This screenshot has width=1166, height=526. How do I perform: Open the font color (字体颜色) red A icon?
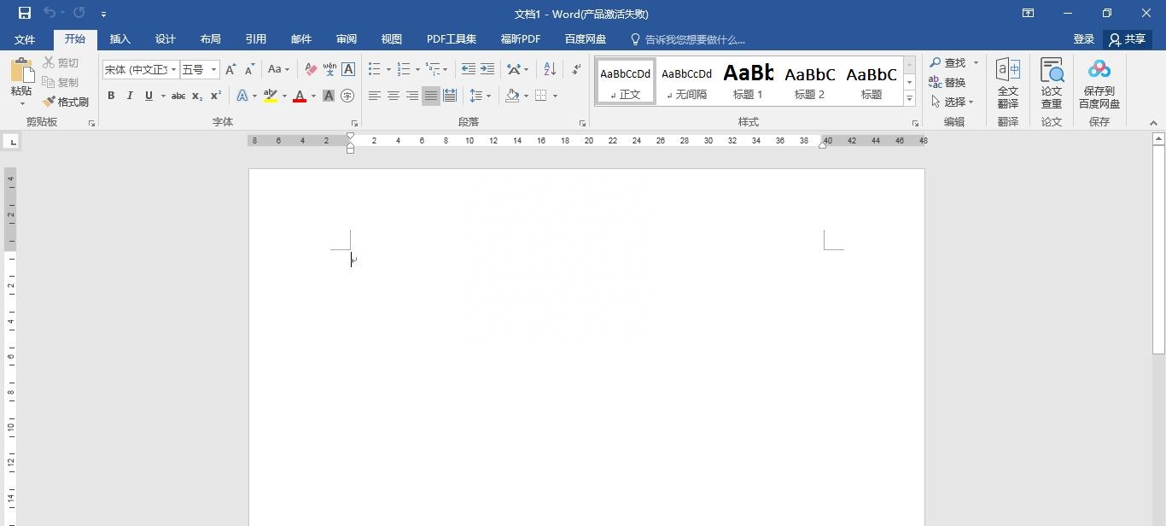300,95
